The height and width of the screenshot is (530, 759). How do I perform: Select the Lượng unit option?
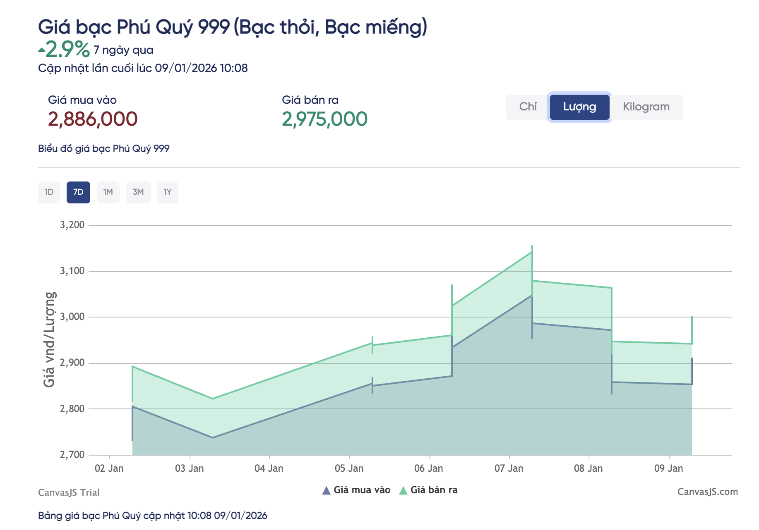click(579, 107)
